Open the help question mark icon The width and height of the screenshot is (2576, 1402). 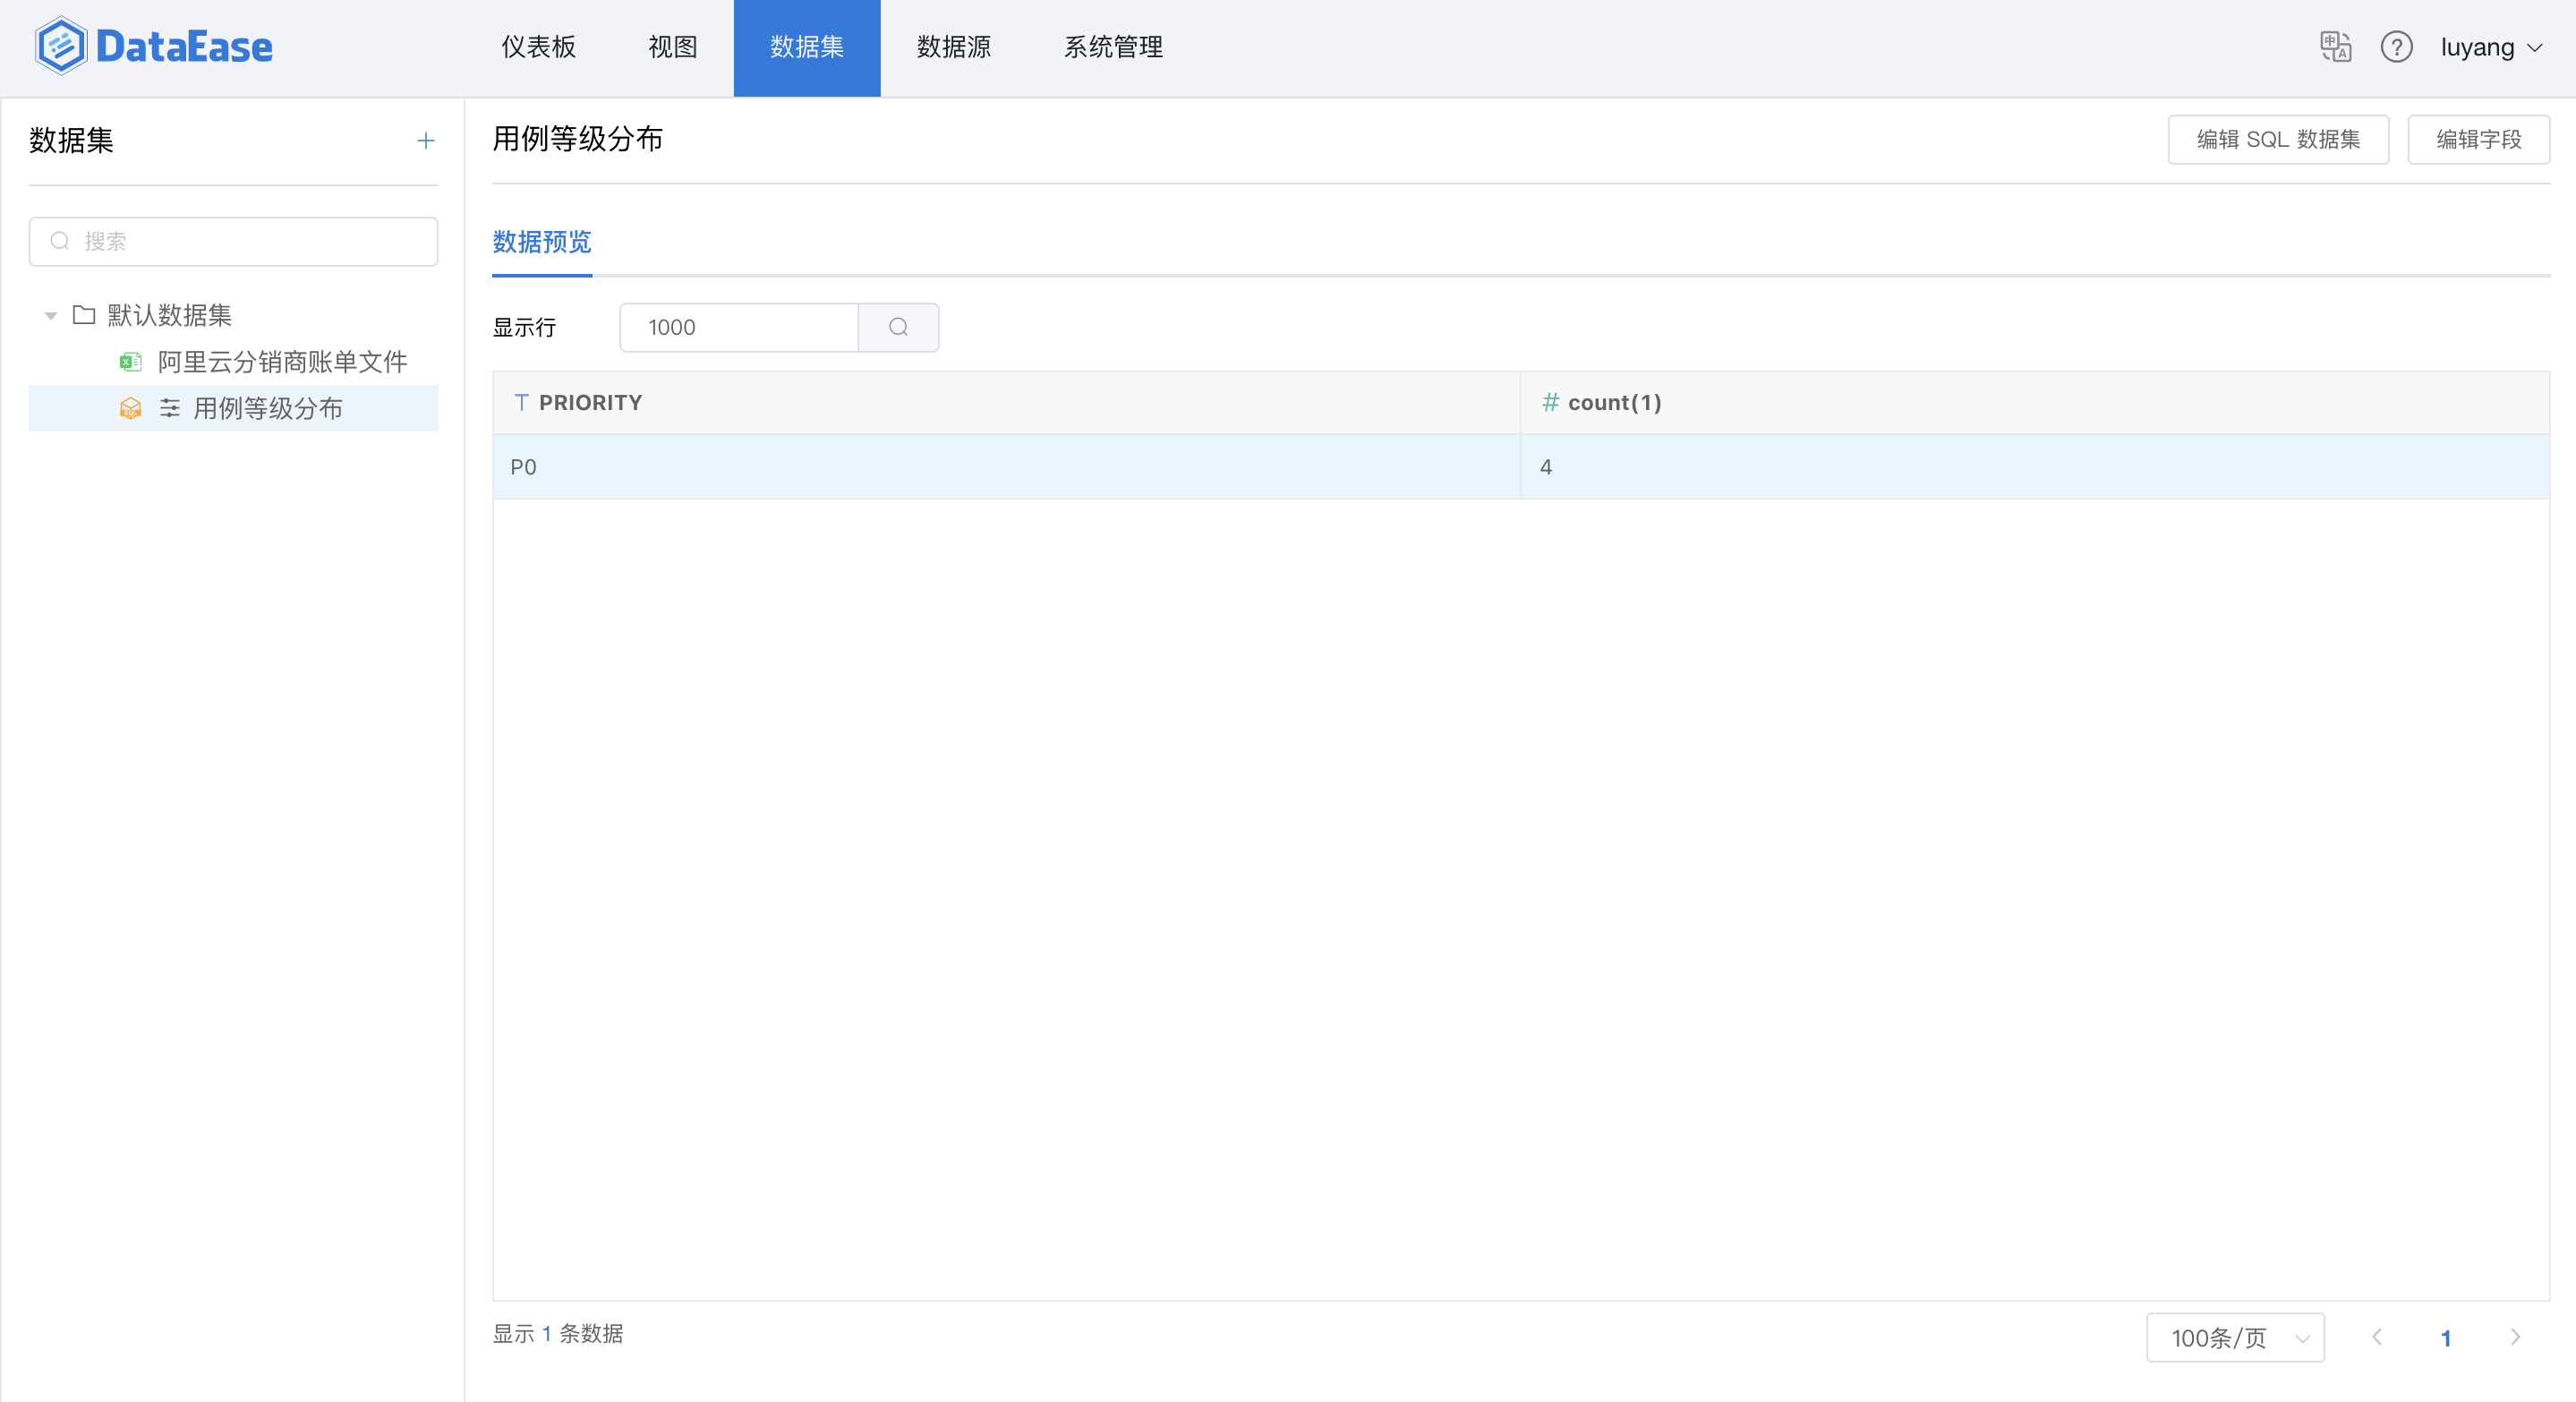[x=2396, y=47]
